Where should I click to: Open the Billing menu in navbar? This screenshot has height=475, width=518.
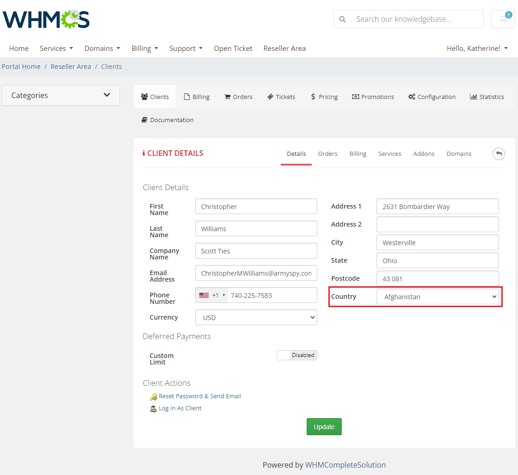tap(145, 48)
